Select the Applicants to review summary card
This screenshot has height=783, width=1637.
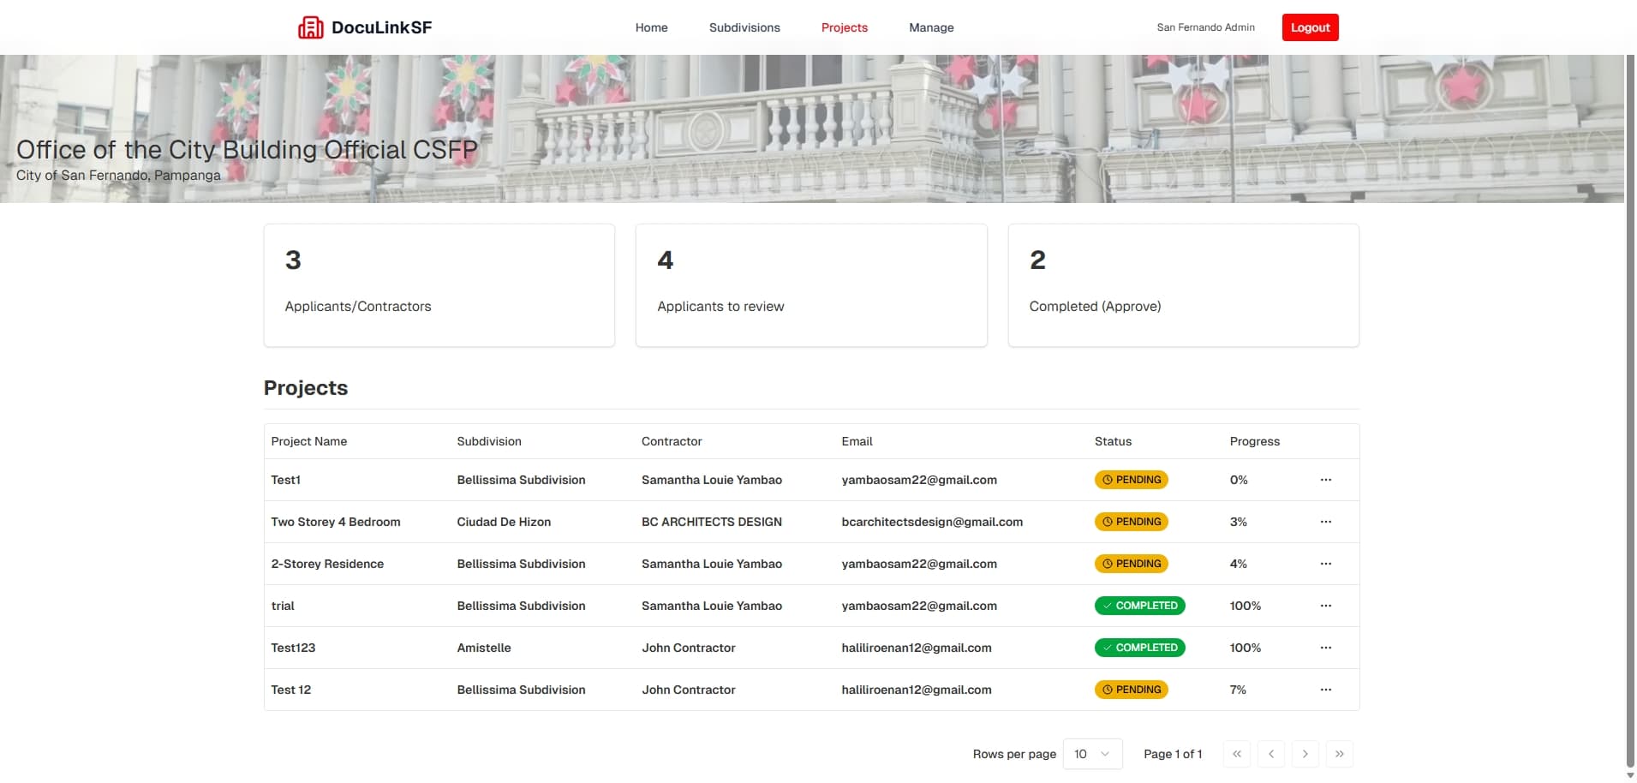[x=810, y=285]
